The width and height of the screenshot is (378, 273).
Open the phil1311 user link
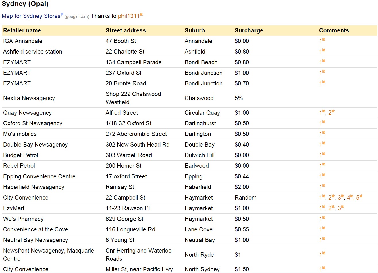pos(129,16)
